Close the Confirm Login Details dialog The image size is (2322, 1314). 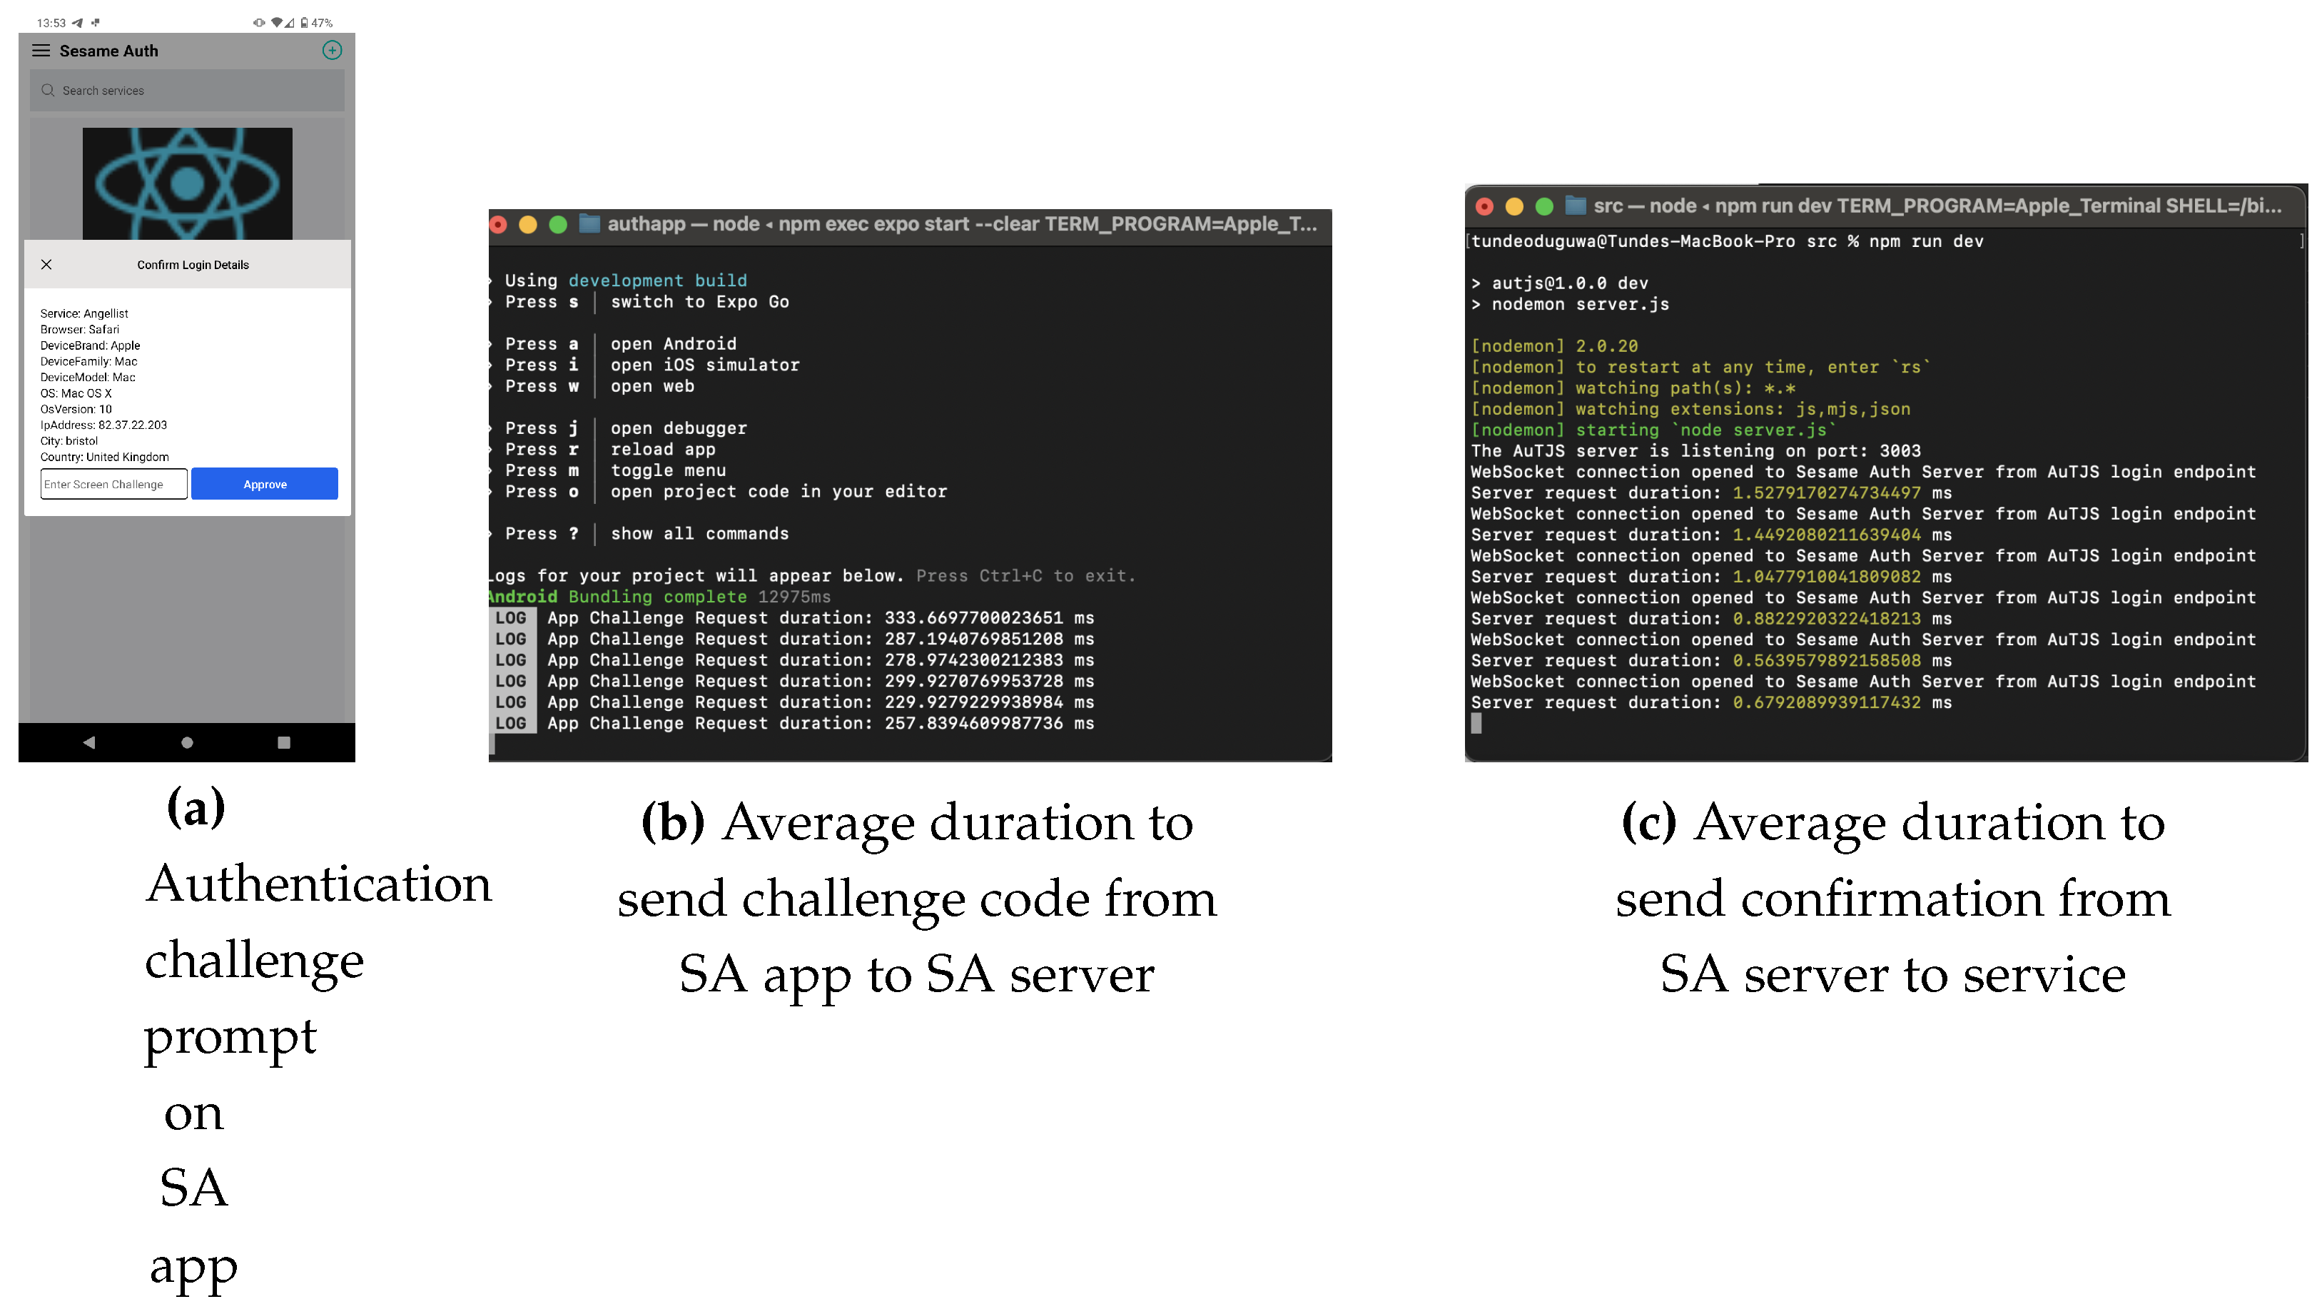click(47, 264)
